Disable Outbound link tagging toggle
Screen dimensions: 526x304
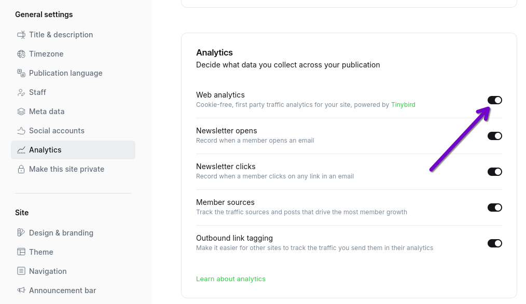[x=494, y=243]
